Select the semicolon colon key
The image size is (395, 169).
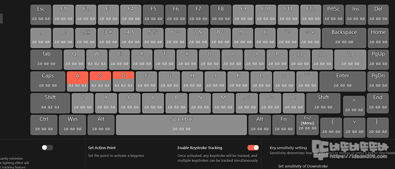[x=284, y=81]
